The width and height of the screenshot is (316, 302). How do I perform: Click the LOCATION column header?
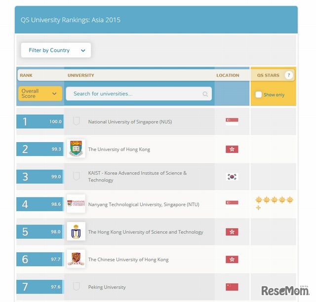pos(228,75)
